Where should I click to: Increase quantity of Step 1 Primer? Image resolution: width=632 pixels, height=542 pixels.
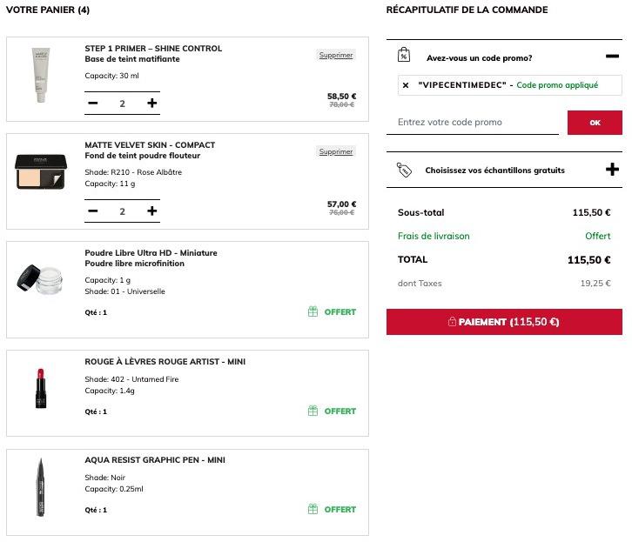[x=152, y=104]
